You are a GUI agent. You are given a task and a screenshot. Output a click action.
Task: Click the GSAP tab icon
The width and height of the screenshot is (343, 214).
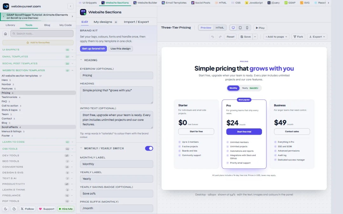click(286, 3)
